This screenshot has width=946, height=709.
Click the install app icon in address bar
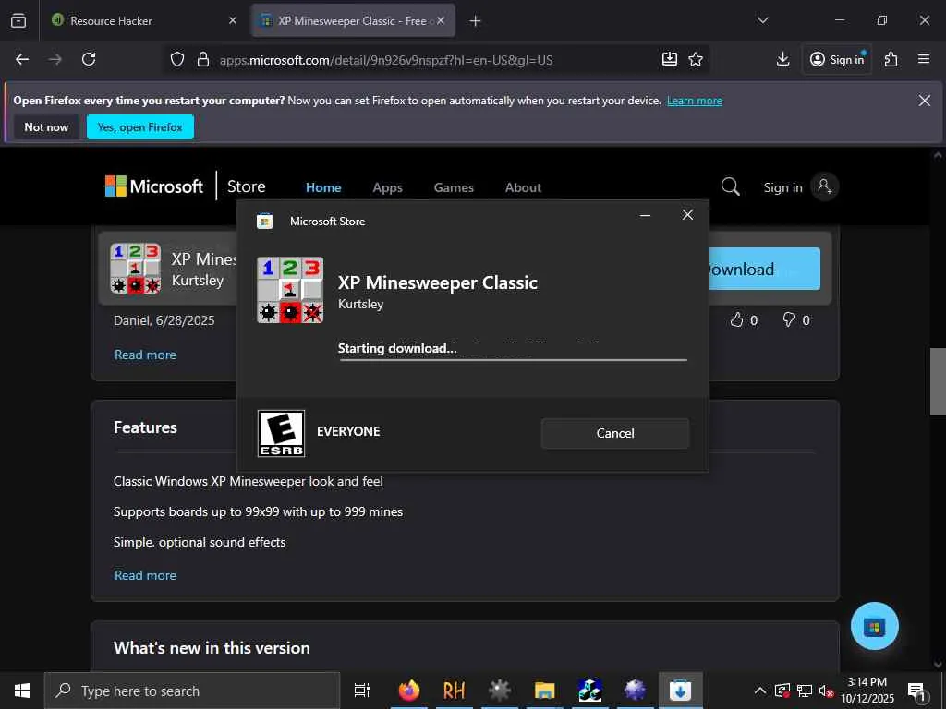(x=670, y=59)
